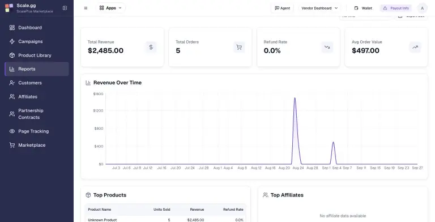This screenshot has width=435, height=222.
Task: Click the Revenue Over Time chart icon
Action: point(88,83)
